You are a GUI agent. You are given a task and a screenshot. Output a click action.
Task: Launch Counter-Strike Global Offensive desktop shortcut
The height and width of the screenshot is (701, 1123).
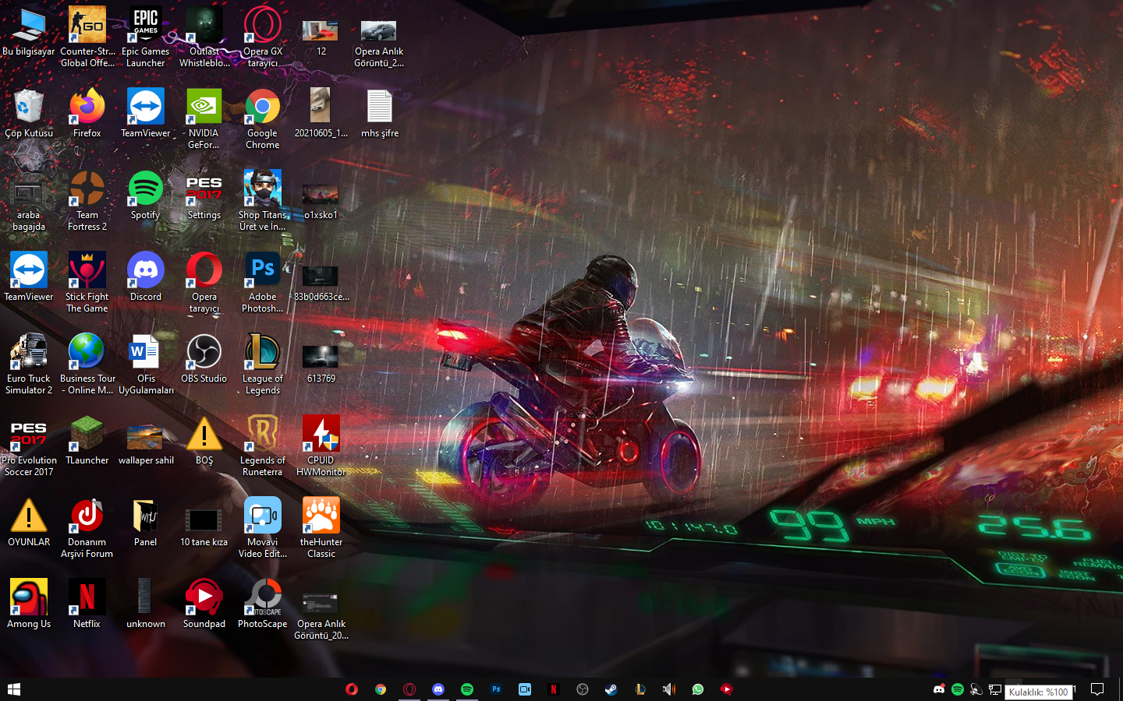click(87, 37)
